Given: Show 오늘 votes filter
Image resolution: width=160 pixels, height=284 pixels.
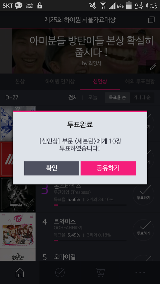Looking at the screenshot, I should click(93, 98).
